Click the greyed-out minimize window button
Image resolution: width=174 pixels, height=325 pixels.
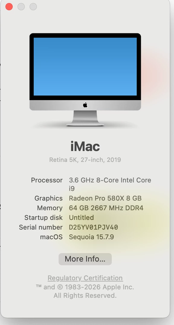pos(21,7)
